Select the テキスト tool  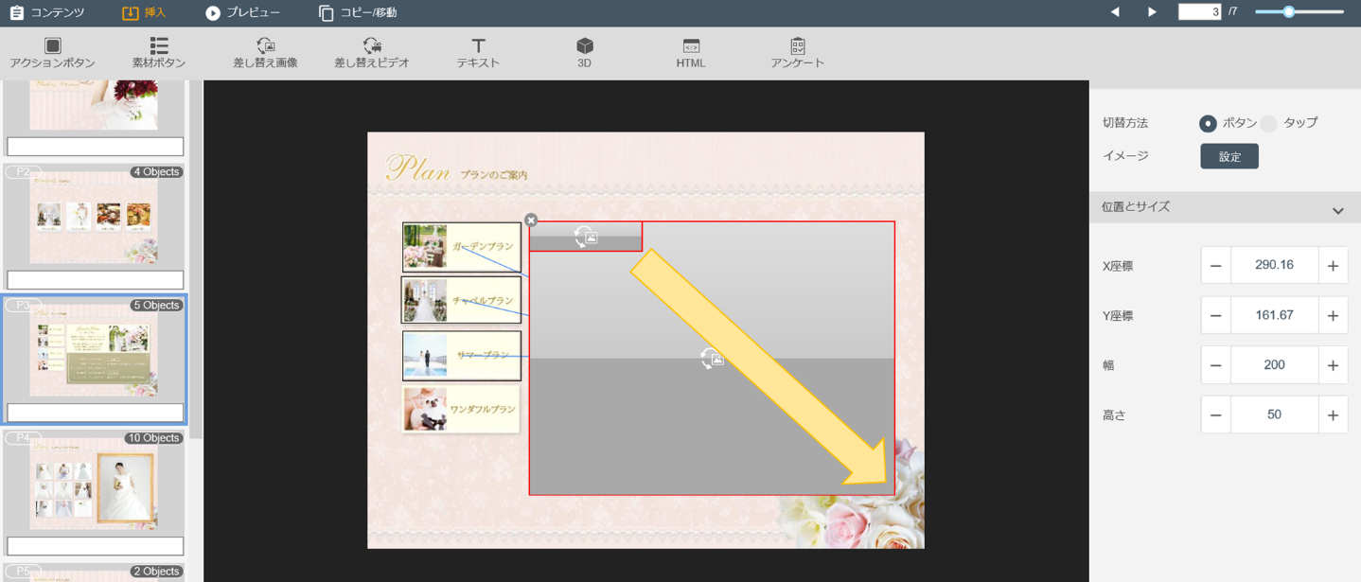tap(478, 52)
